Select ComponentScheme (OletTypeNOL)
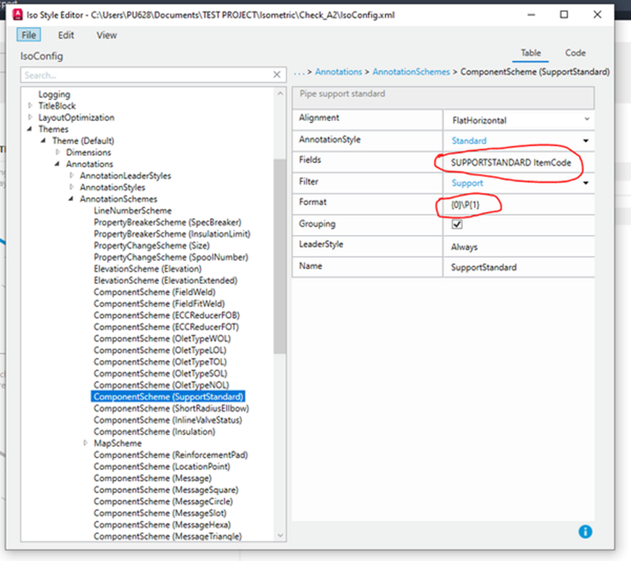631x561 pixels. pos(161,385)
